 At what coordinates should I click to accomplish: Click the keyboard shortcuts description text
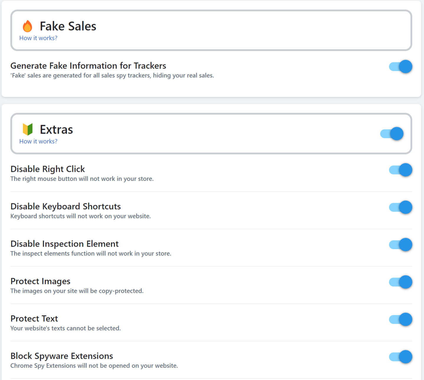click(80, 216)
